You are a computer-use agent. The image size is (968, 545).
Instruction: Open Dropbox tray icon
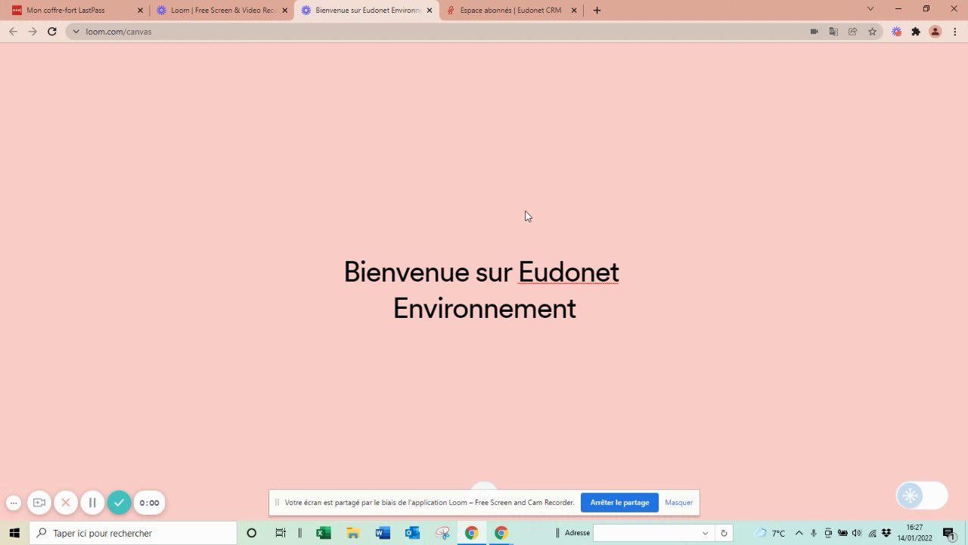pos(886,533)
